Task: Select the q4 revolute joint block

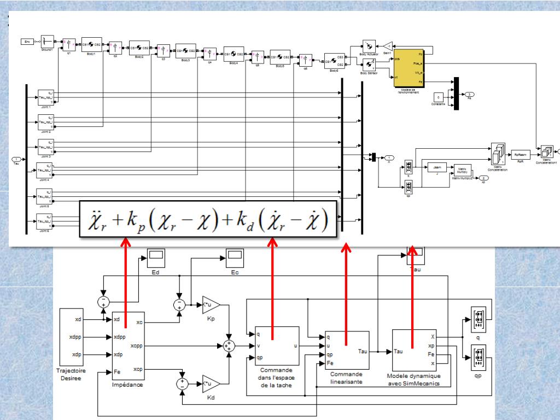Action: (210, 54)
